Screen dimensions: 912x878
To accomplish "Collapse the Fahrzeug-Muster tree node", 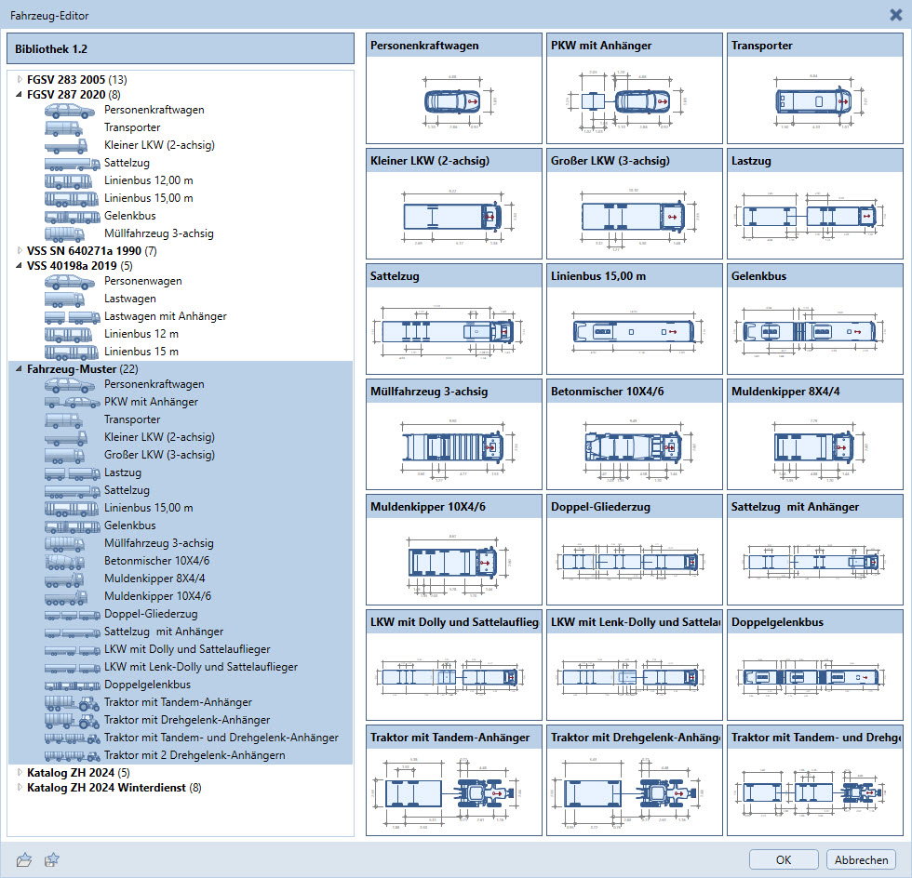I will (x=20, y=369).
